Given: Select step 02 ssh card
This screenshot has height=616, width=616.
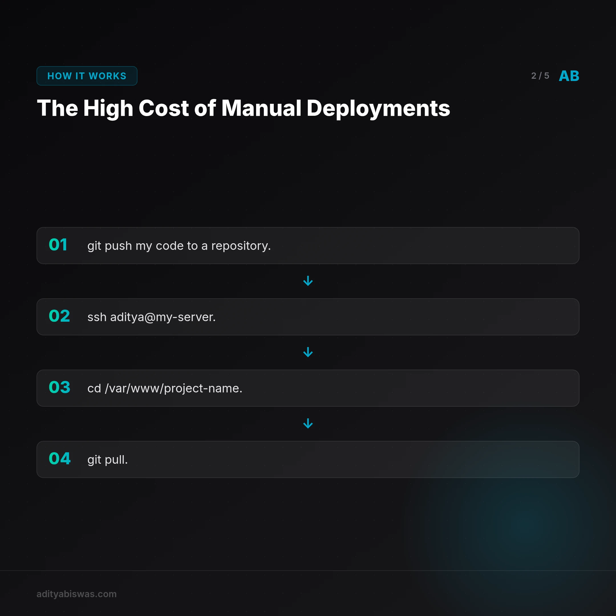Looking at the screenshot, I should (x=308, y=317).
